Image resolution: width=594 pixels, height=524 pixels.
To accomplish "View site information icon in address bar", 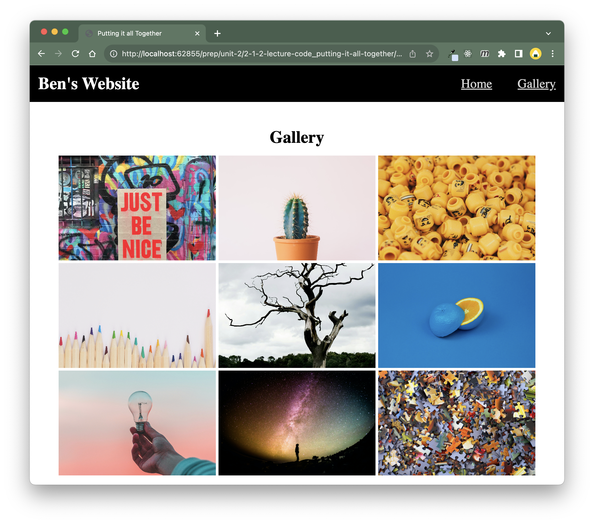I will (113, 54).
